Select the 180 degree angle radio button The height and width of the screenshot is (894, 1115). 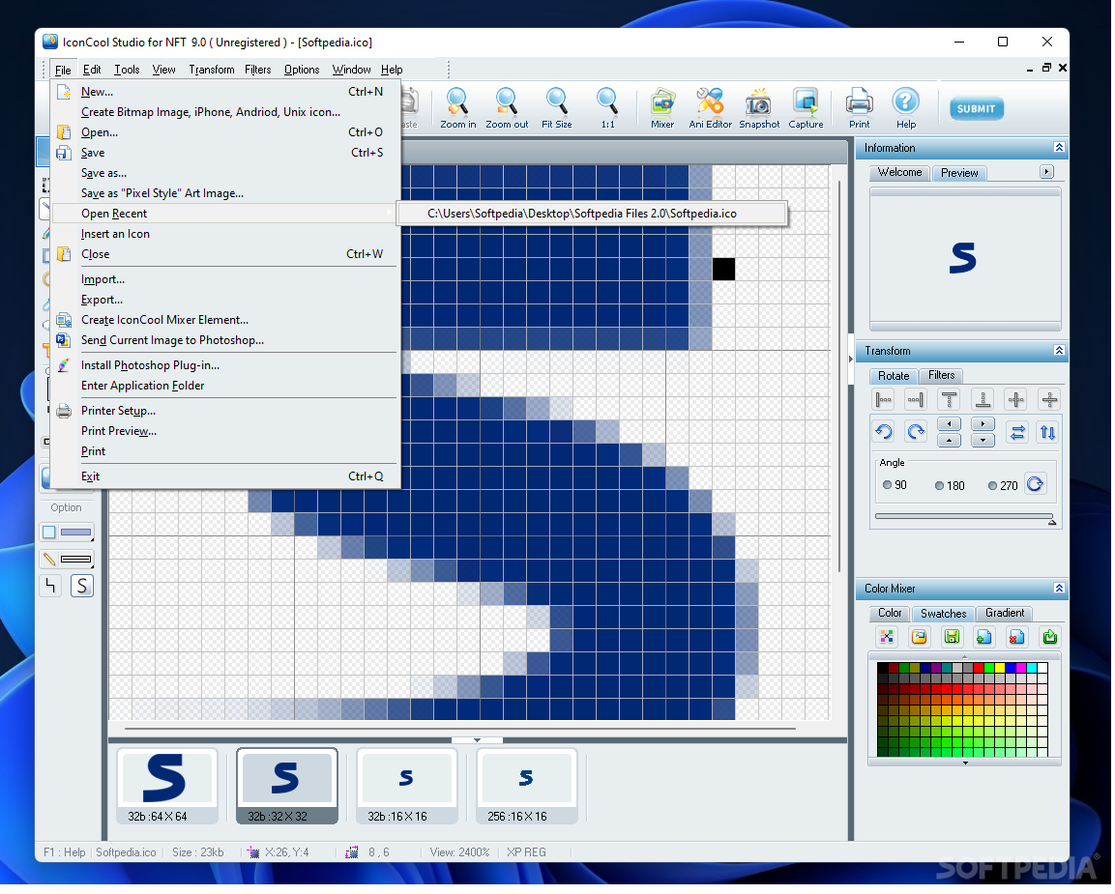pos(940,487)
